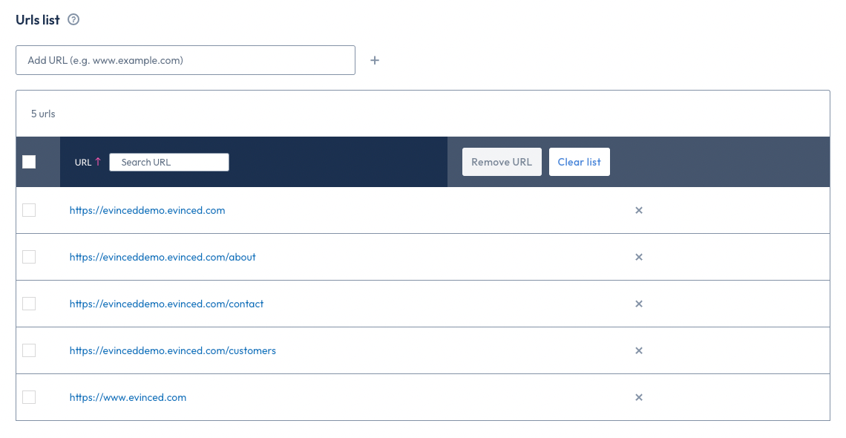
Task: Open the https://evinceddemo.evinced.com link
Action: pyautogui.click(x=147, y=210)
